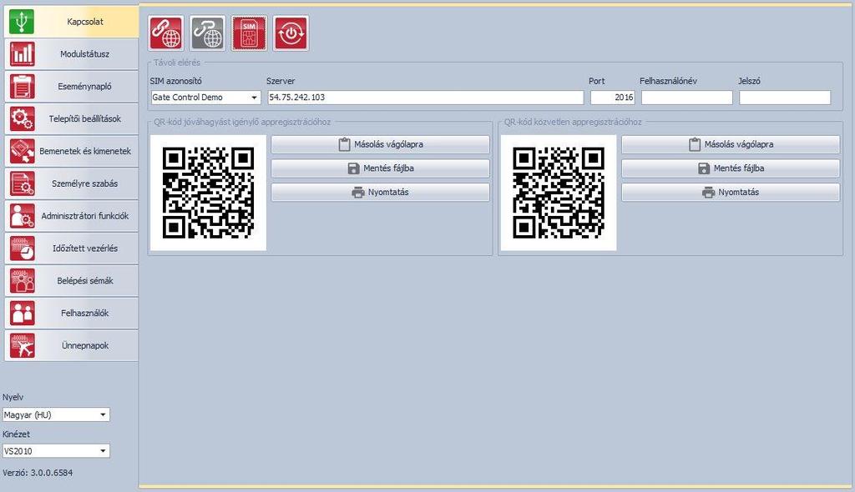Click Nyomtatás for approval-required QR code
The image size is (855, 492).
click(380, 193)
